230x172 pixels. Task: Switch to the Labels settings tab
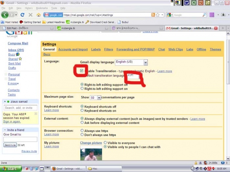click(96, 49)
